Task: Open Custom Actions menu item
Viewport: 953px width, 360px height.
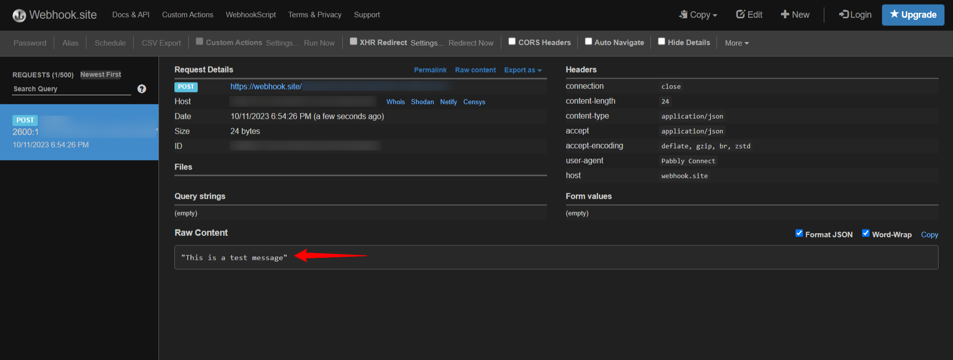Action: 187,15
